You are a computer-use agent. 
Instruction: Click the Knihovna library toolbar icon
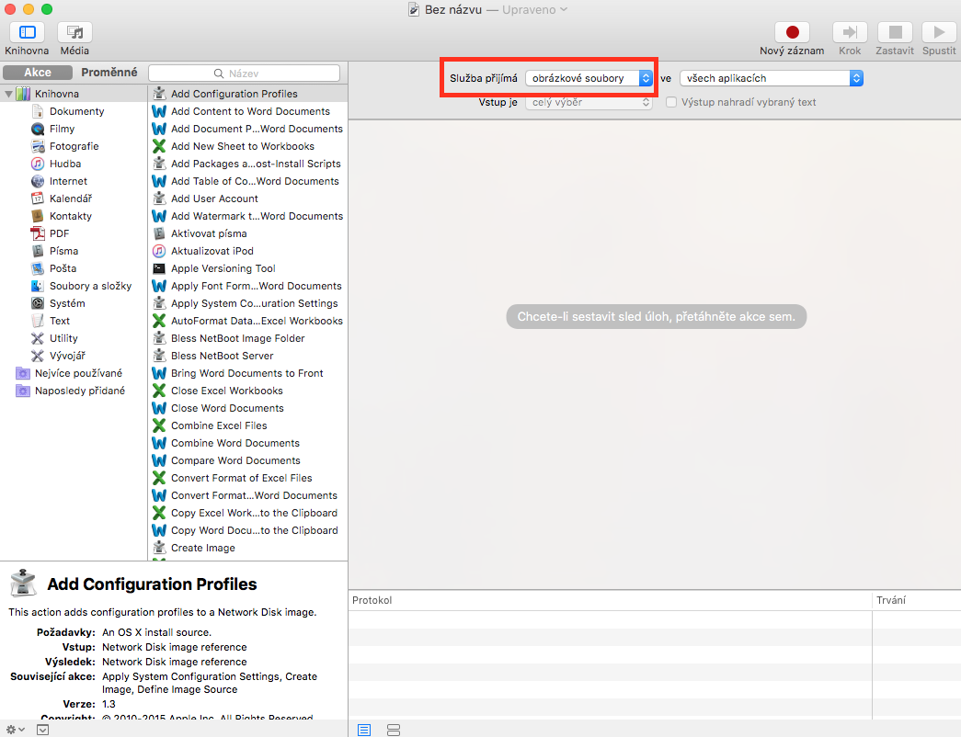pyautogui.click(x=27, y=32)
